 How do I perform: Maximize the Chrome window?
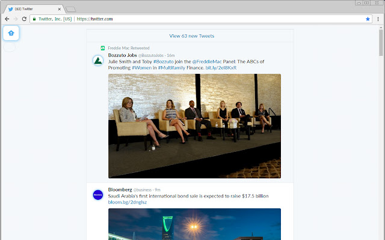coord(366,2)
